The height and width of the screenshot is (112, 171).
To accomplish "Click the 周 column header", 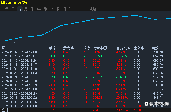I will [4, 48].
